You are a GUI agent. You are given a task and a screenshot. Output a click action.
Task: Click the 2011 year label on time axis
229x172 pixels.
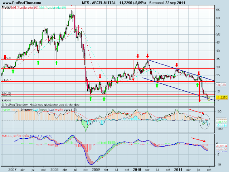tap(178, 169)
